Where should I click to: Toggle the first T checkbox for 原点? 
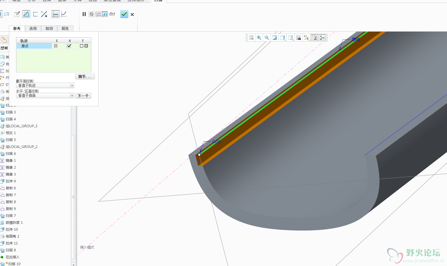pyautogui.click(x=81, y=46)
